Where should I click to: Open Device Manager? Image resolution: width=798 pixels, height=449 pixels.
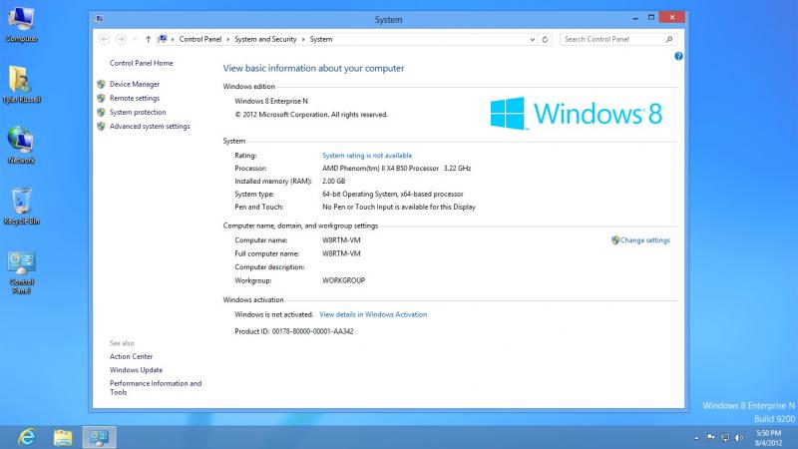[x=135, y=84]
